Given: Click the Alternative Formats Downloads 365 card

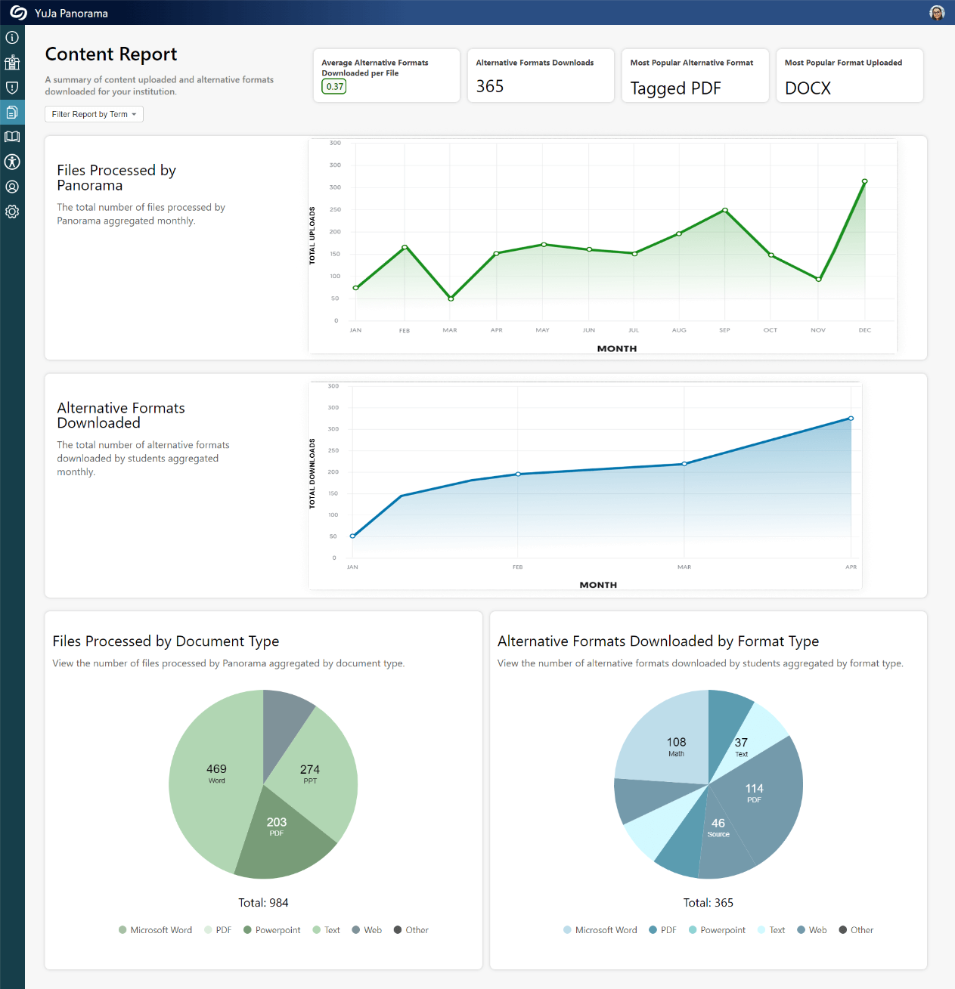Looking at the screenshot, I should tap(541, 76).
